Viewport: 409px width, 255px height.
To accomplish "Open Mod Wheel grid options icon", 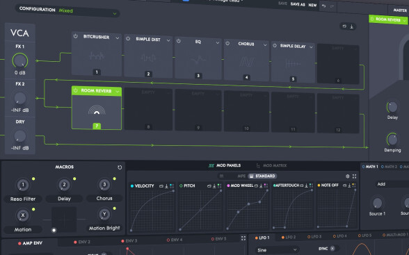I will click(x=266, y=186).
